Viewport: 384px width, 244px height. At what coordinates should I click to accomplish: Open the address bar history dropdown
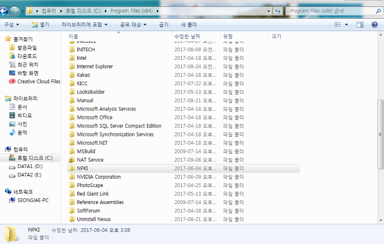click(x=268, y=11)
